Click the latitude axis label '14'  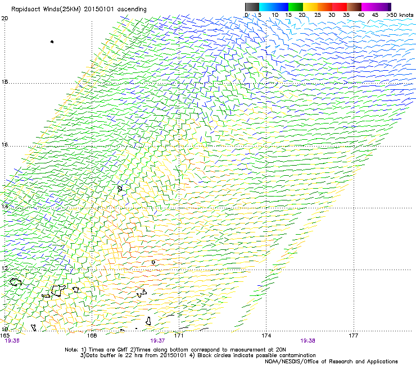point(4,207)
